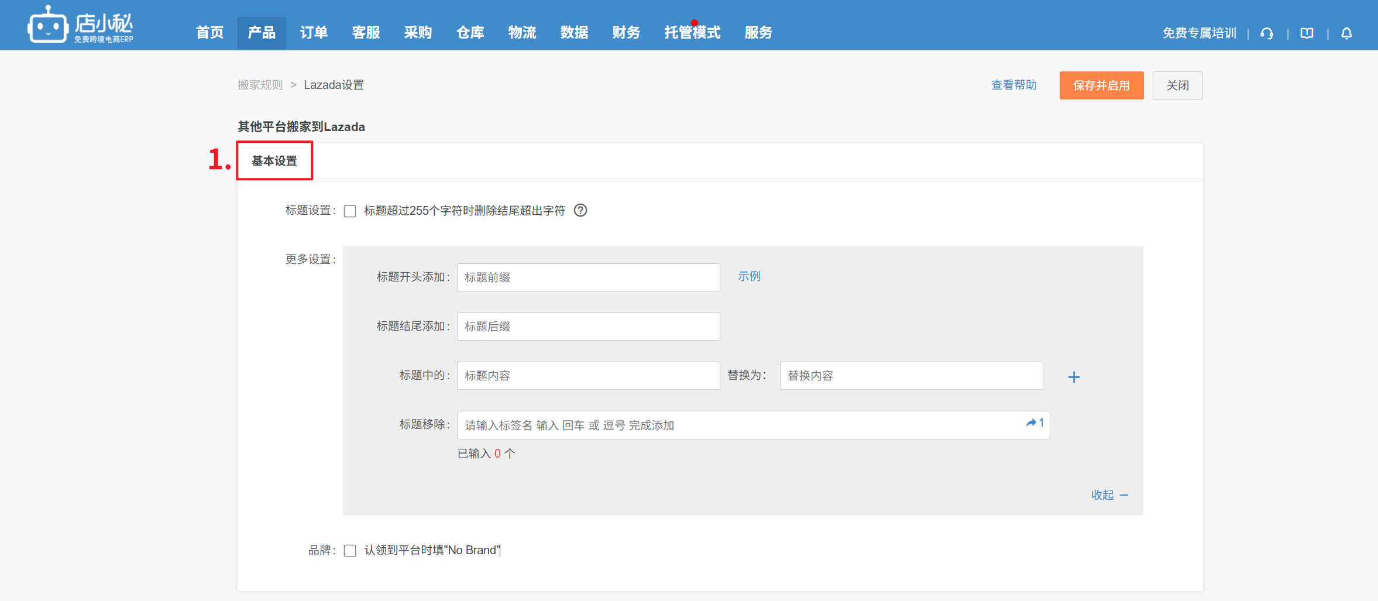Click the help question mark beside title setting

point(580,211)
